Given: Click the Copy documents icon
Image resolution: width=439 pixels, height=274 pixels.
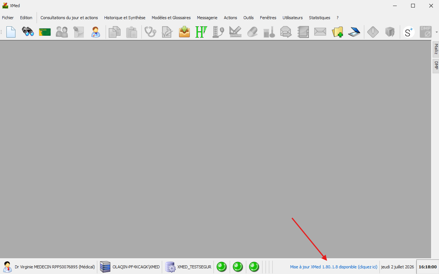Looking at the screenshot, I should click(115, 32).
